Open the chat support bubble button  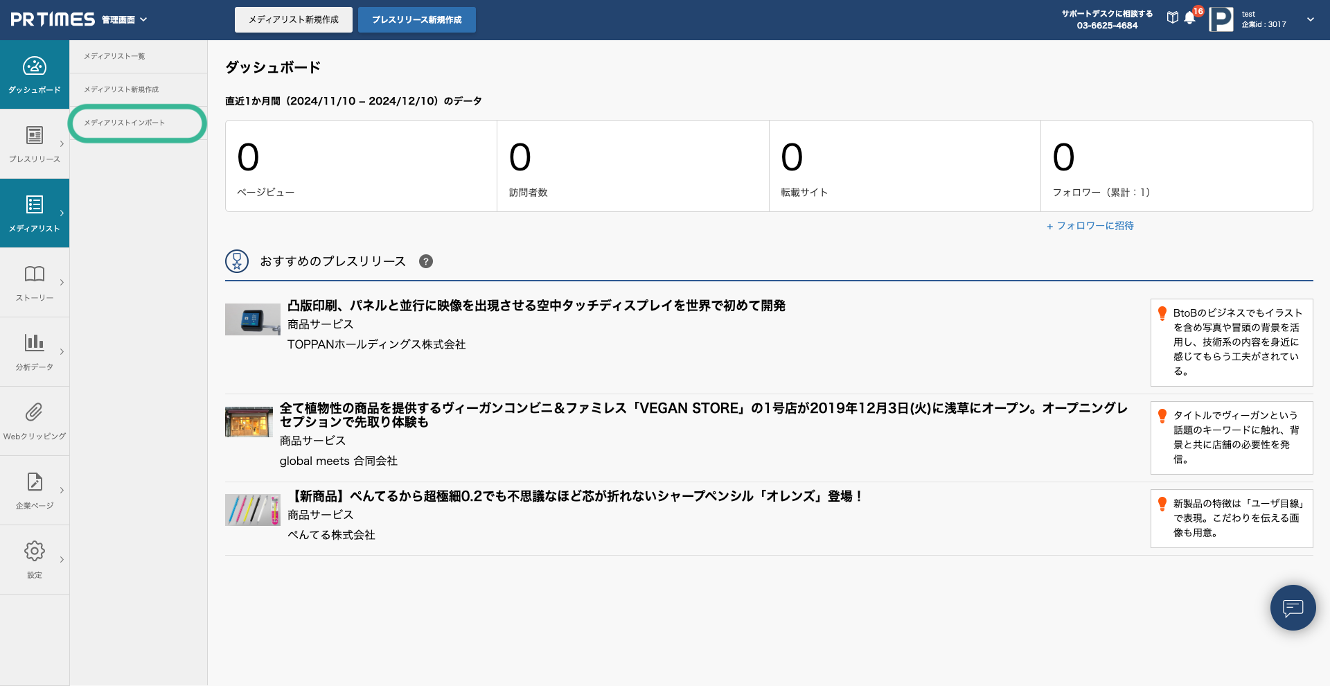1293,608
